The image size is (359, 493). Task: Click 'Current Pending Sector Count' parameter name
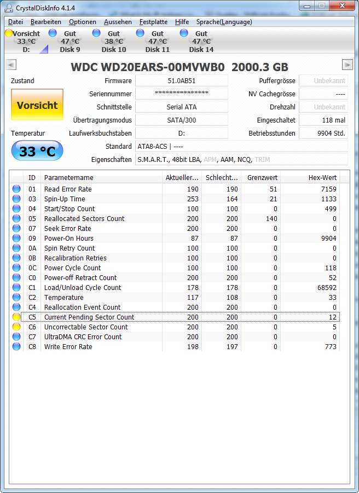coord(89,317)
